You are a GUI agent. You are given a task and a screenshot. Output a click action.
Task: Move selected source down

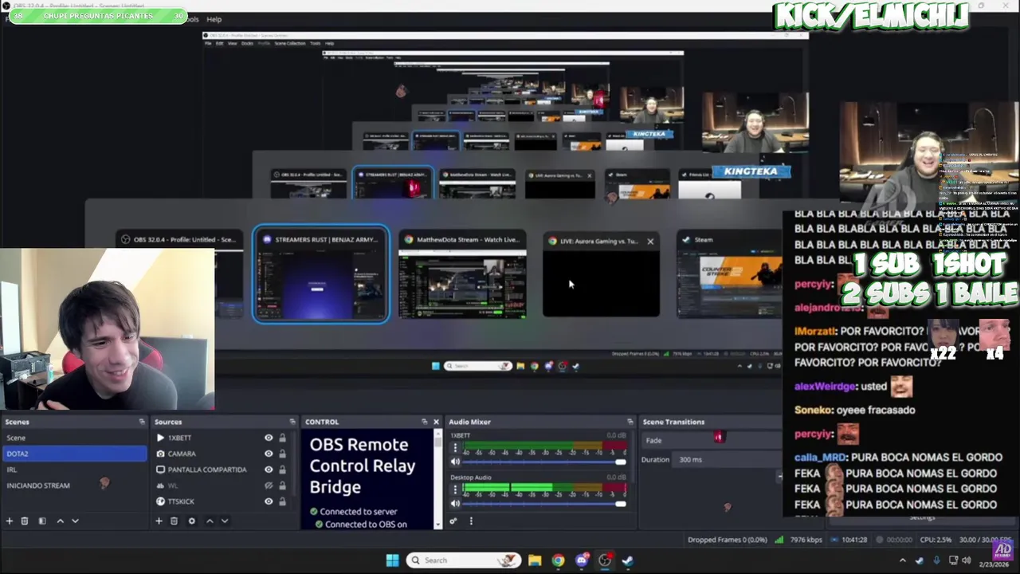225,521
